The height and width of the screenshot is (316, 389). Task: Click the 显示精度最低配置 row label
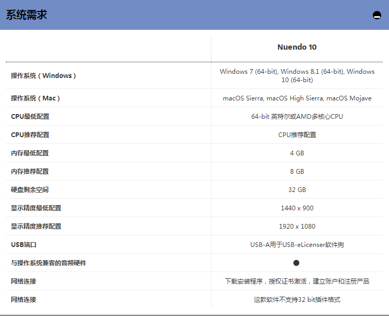coord(36,208)
